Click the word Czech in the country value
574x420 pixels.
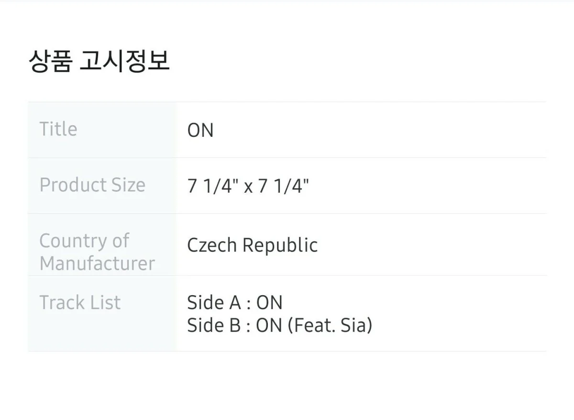point(212,245)
